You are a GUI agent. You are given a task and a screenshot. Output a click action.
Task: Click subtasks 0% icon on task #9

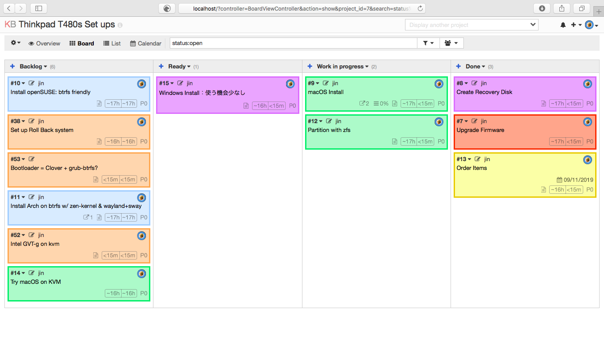pyautogui.click(x=381, y=104)
